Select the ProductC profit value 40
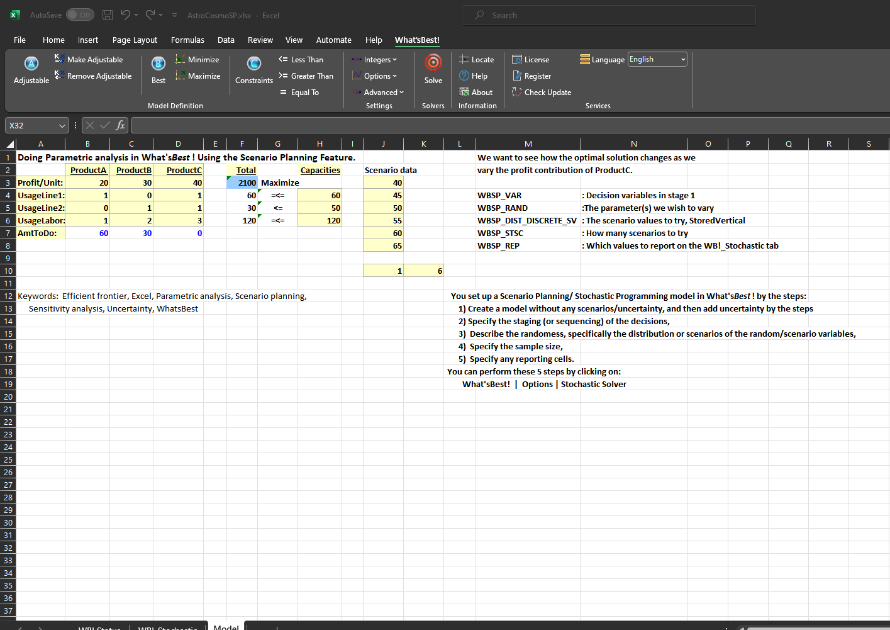890x630 pixels. pyautogui.click(x=178, y=183)
